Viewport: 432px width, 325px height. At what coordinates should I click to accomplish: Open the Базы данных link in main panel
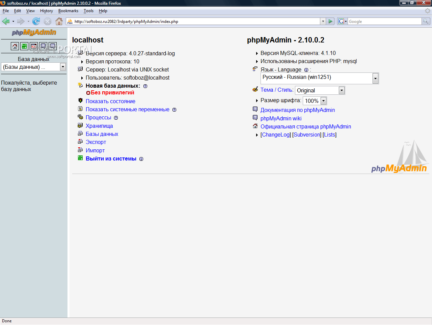(x=102, y=134)
